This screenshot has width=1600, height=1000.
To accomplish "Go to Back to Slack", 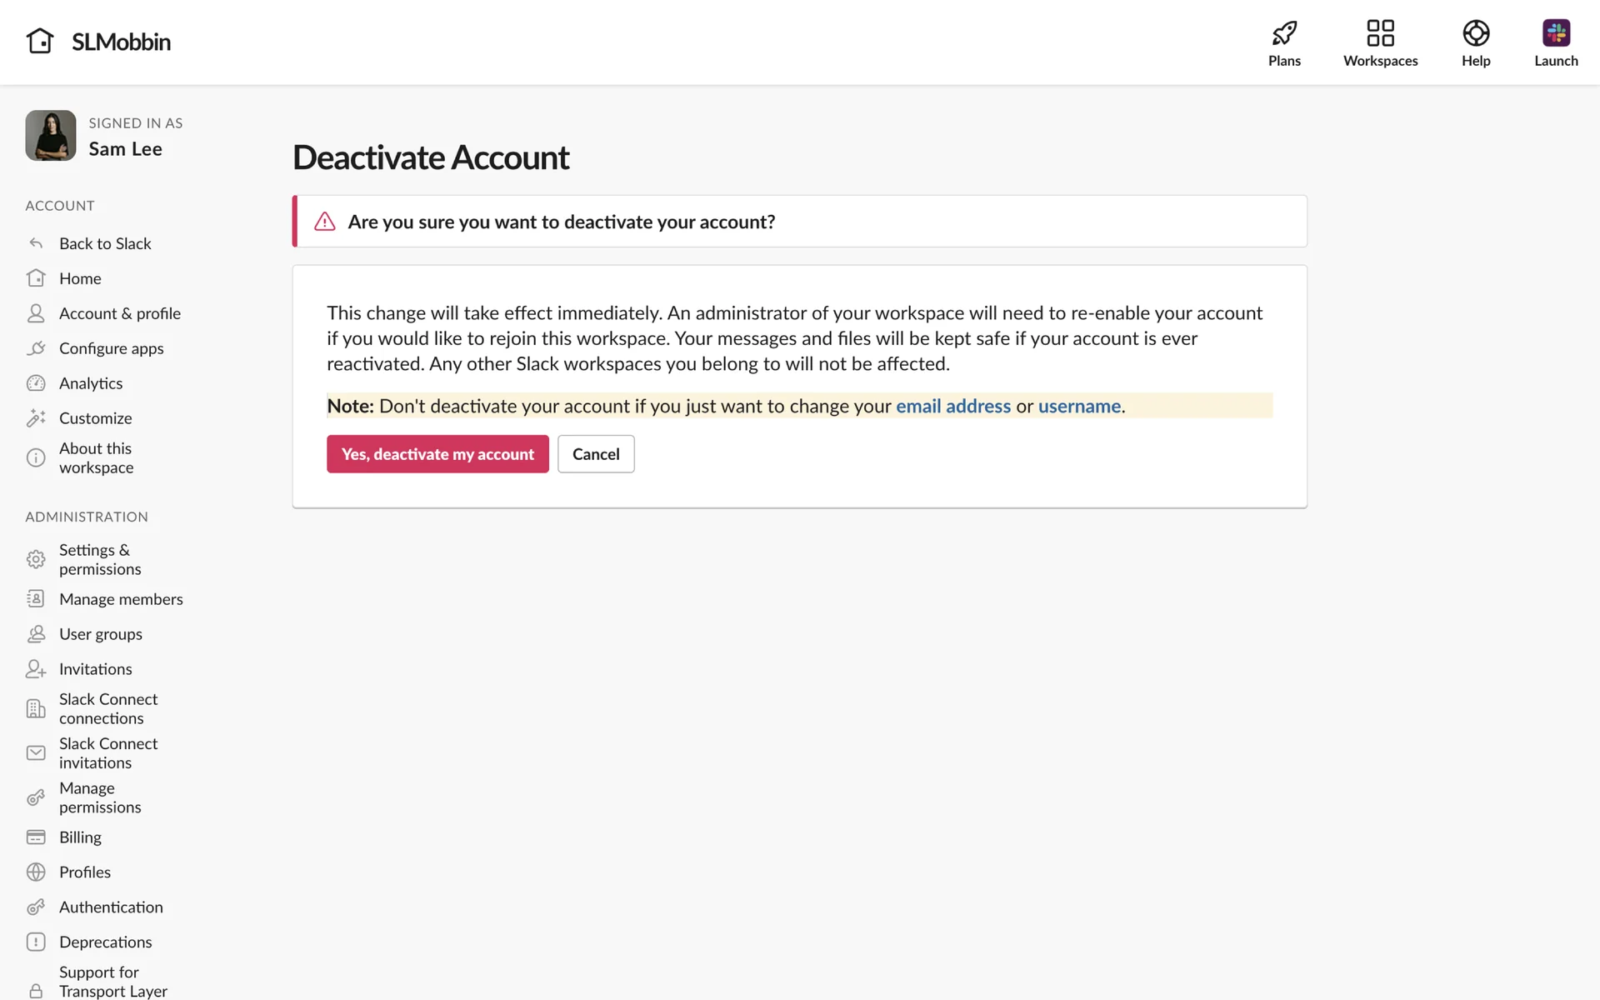I will 105,244.
